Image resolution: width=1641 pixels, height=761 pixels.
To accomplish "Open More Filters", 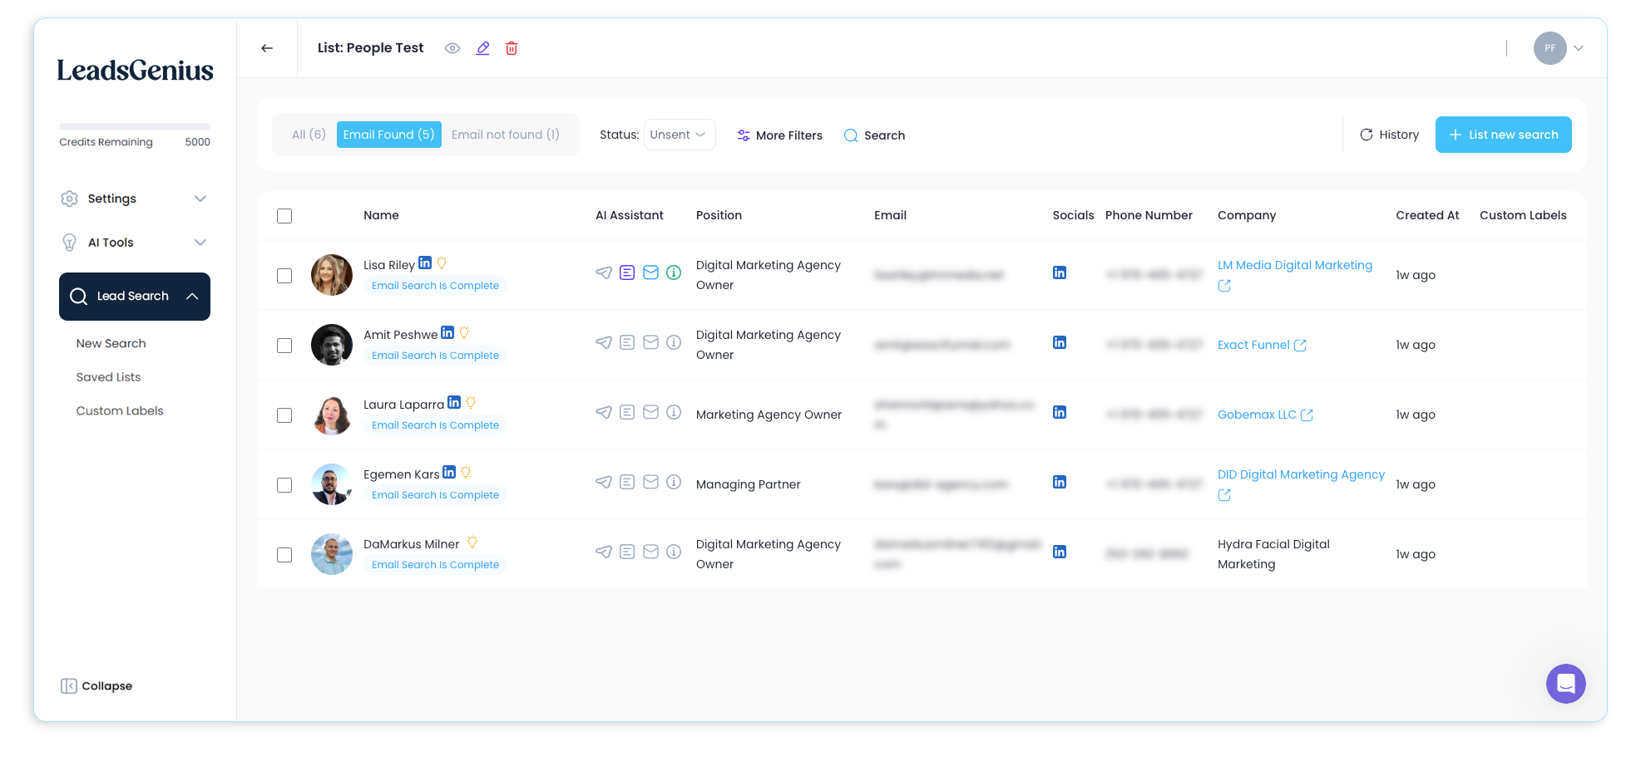I will click(x=779, y=135).
